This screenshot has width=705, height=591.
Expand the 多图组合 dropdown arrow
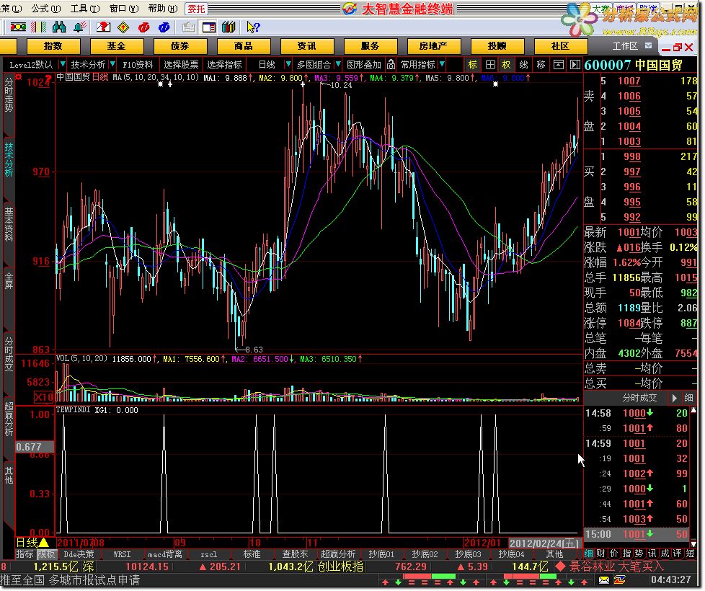(338, 65)
